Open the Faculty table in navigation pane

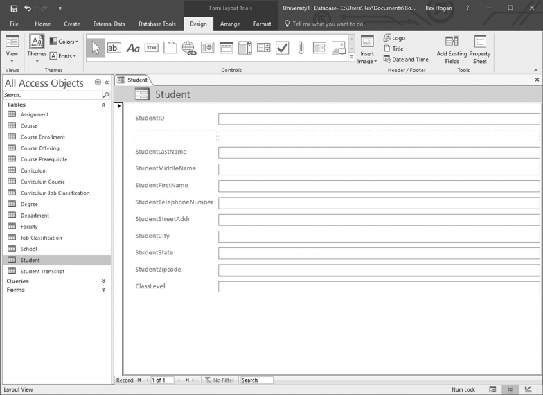pos(29,227)
